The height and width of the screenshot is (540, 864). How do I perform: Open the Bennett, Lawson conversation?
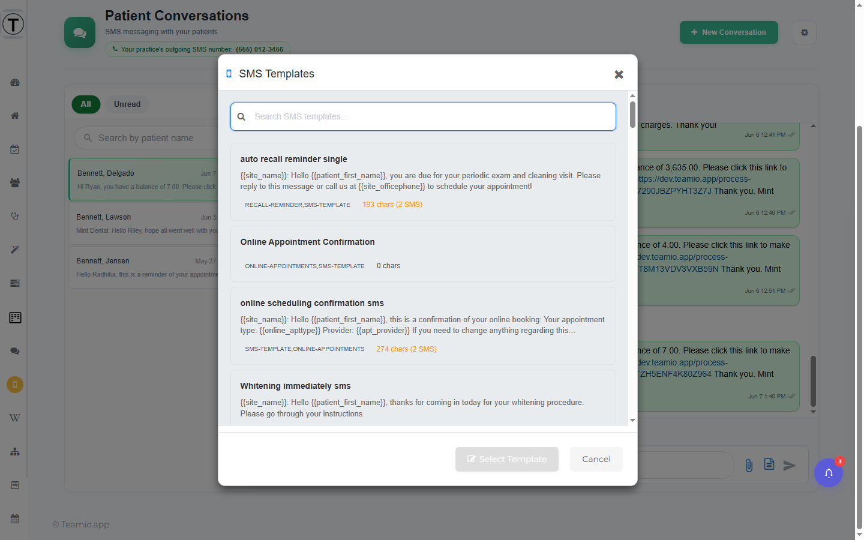[144, 223]
